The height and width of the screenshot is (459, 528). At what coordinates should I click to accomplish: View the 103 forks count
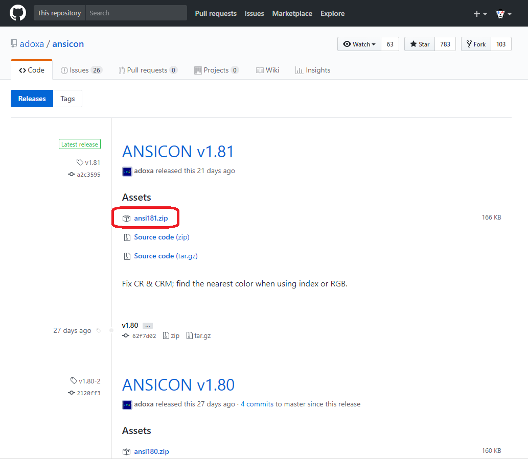click(501, 44)
